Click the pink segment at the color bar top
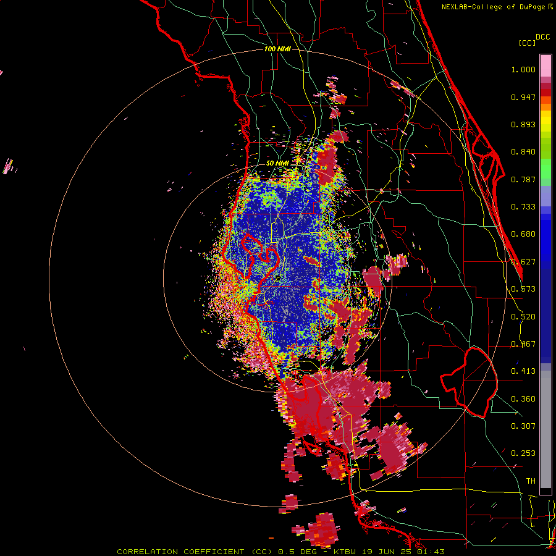Image resolution: width=556 pixels, height=556 pixels. pos(545,66)
